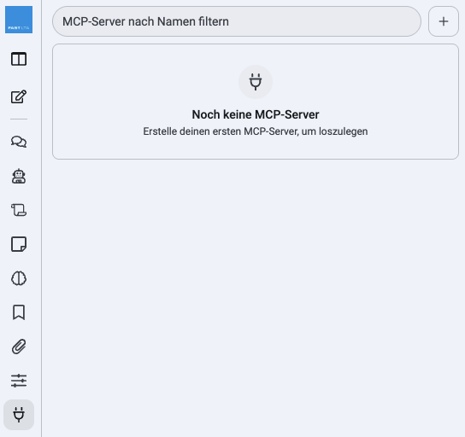The width and height of the screenshot is (465, 437).
Task: Click the 'Noch keine MCP-Server' heading
Action: (256, 114)
